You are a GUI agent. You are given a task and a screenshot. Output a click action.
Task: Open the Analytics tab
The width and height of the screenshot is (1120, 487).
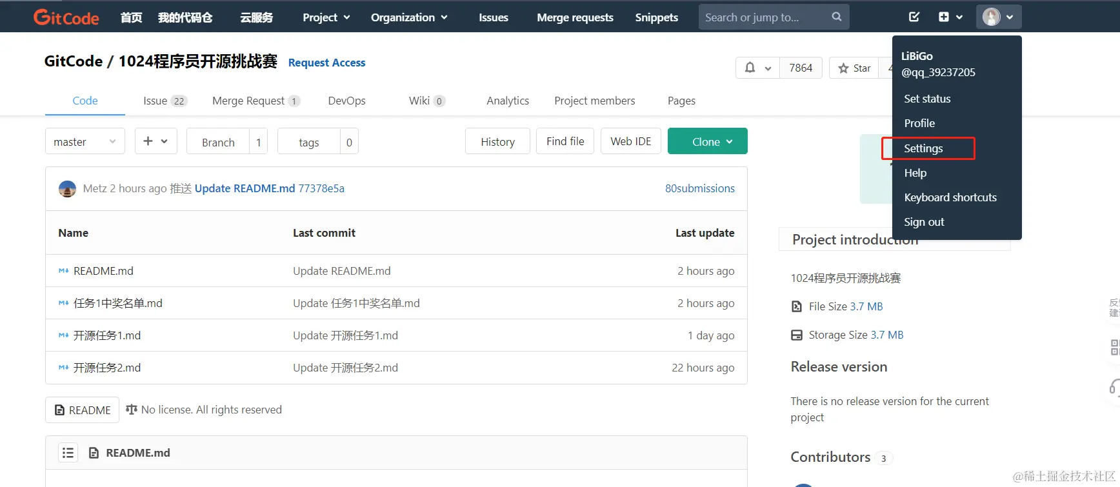pos(508,101)
